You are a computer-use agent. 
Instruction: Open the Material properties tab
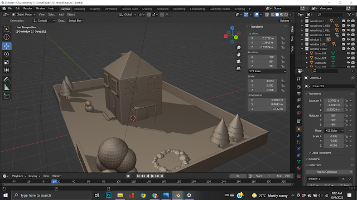coord(298,168)
